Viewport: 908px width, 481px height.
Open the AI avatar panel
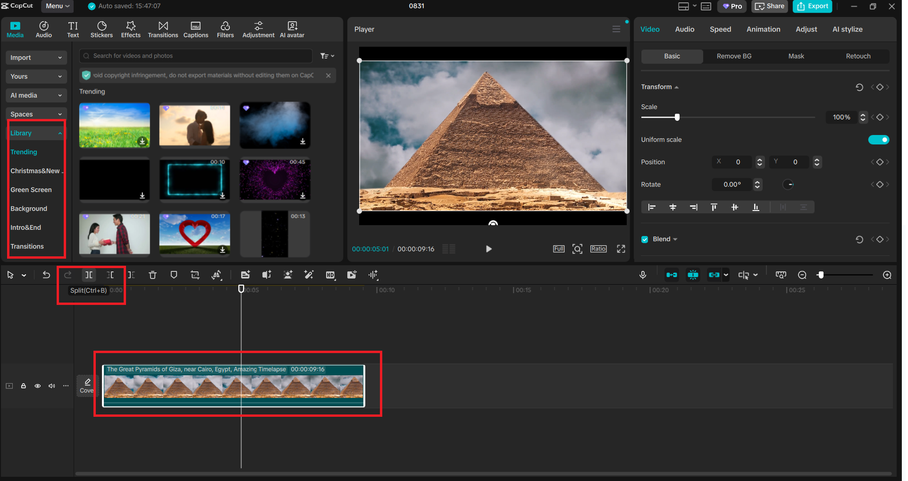pos(292,29)
